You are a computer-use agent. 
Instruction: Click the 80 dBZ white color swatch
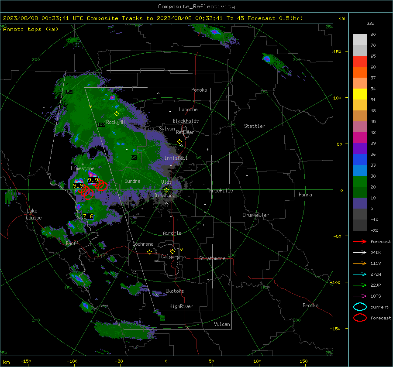(x=360, y=39)
